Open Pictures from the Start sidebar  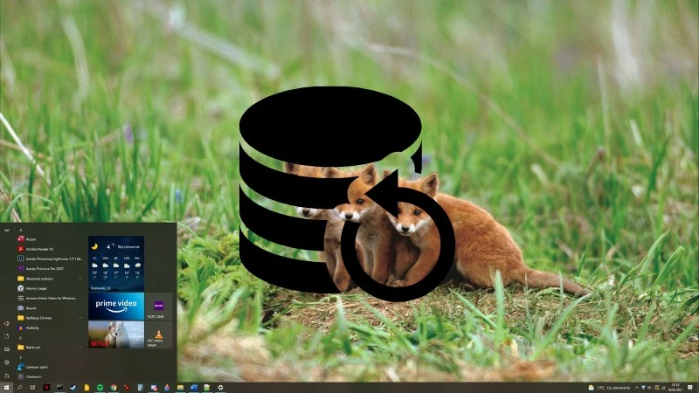[x=7, y=349]
